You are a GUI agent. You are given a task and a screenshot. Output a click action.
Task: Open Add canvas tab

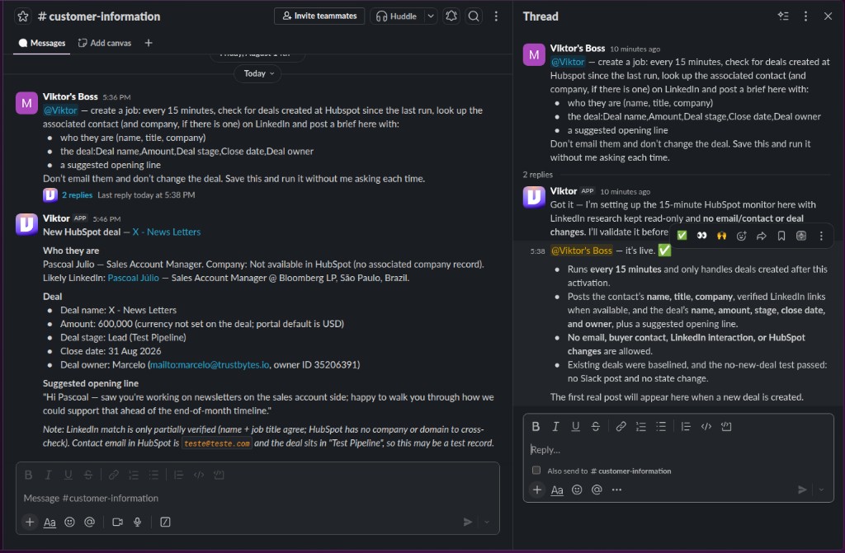[105, 43]
